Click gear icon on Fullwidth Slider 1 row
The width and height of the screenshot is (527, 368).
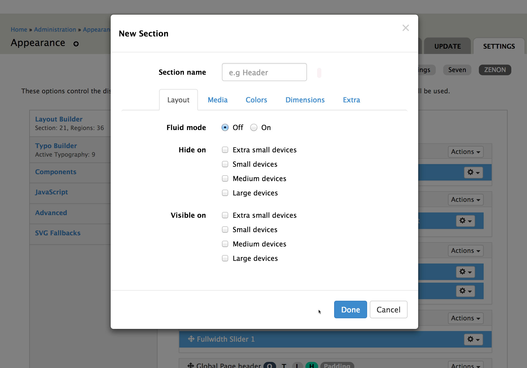point(473,339)
